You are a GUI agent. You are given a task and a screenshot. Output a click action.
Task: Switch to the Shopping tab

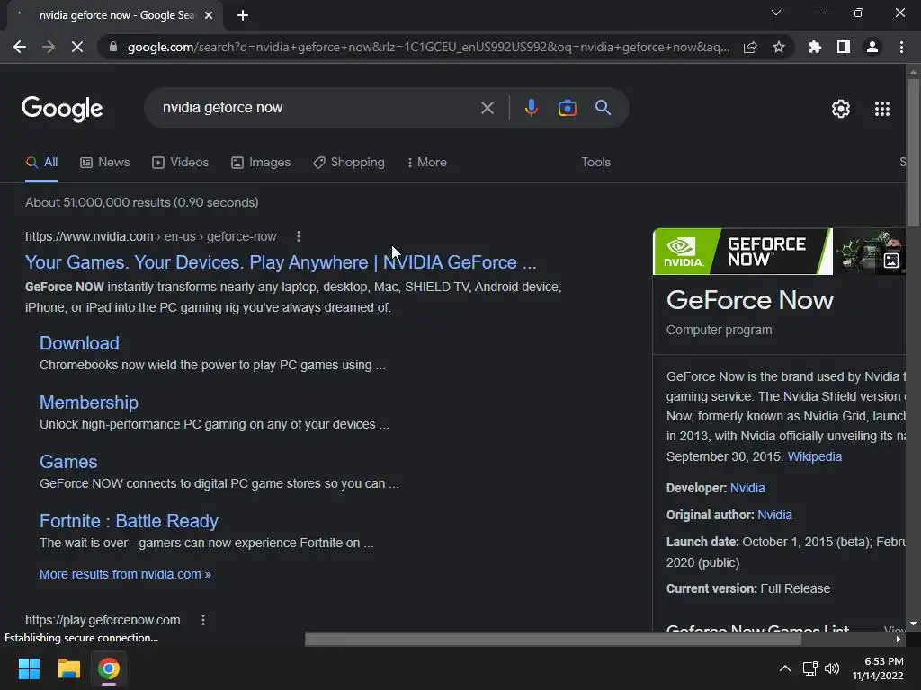[x=349, y=162]
